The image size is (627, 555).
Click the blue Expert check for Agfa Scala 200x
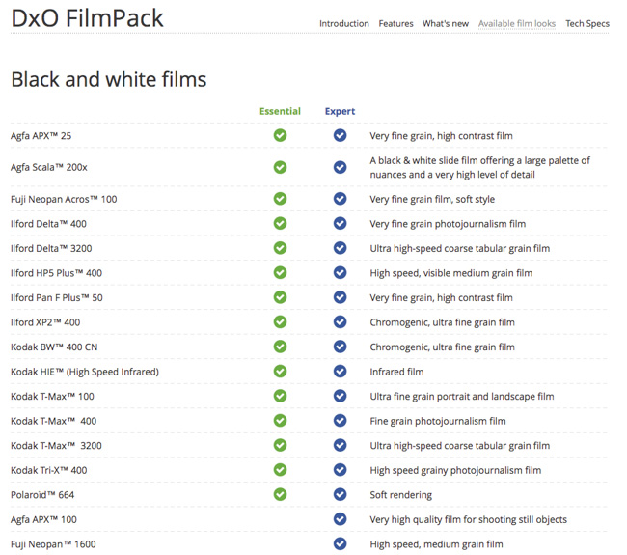coord(340,167)
